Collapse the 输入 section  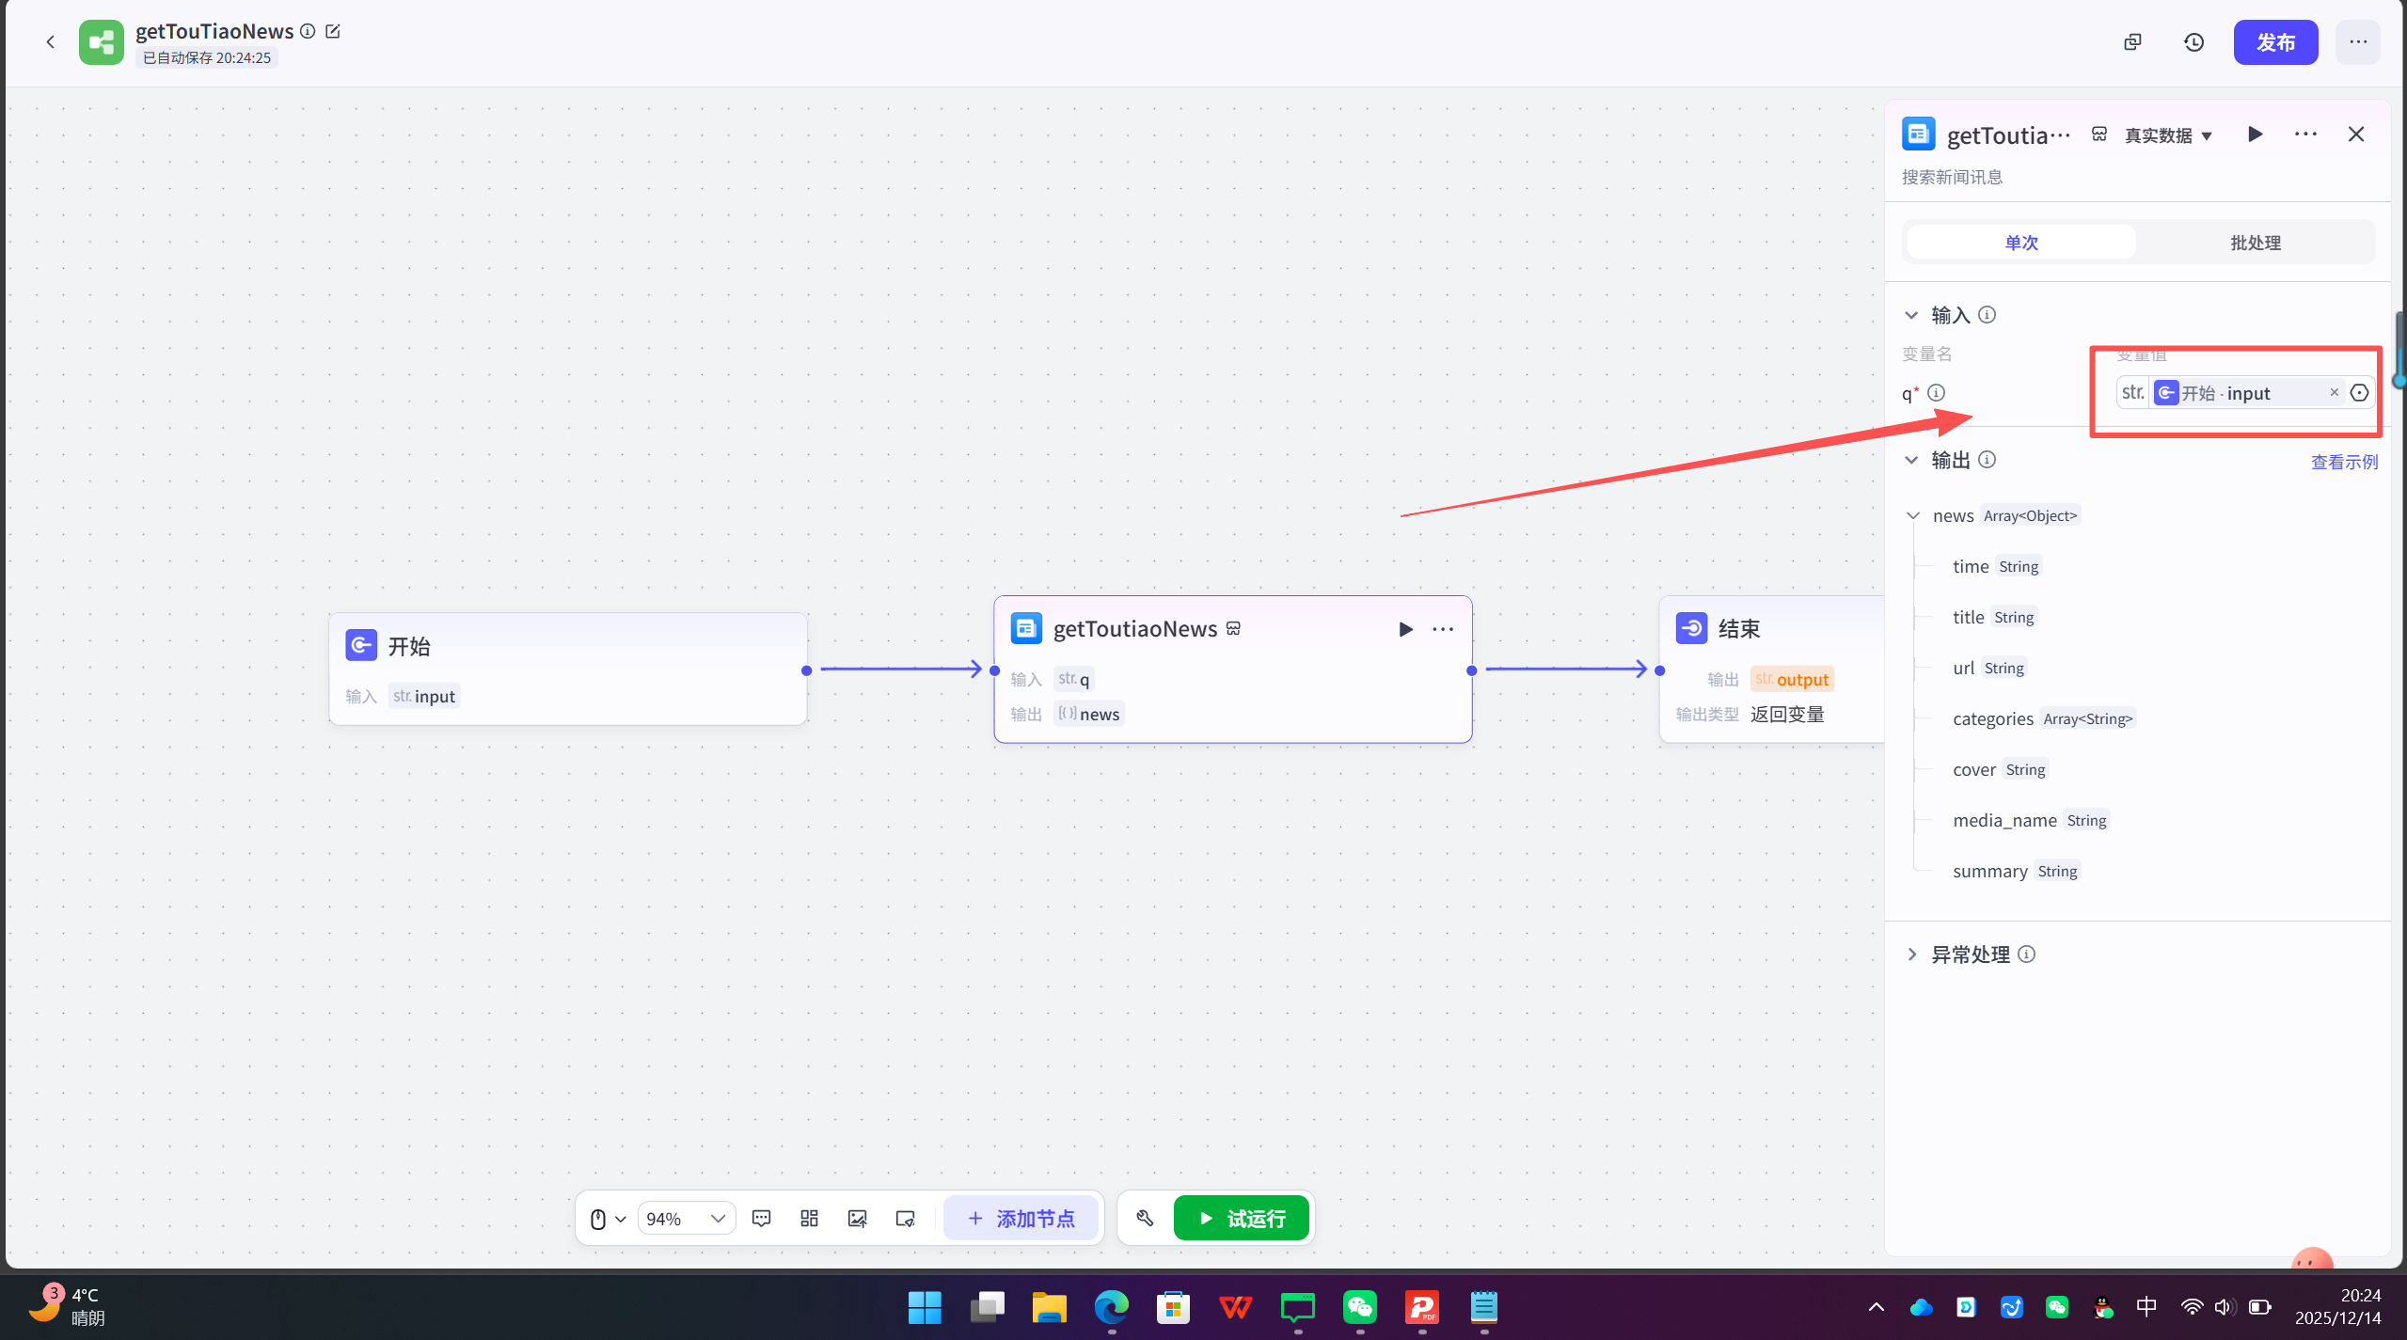pos(1911,315)
